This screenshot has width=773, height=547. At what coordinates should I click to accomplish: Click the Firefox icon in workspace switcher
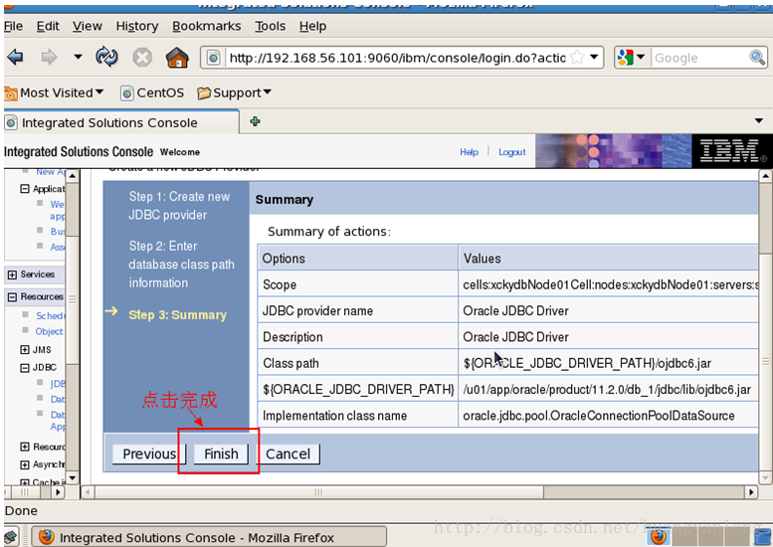(x=659, y=536)
